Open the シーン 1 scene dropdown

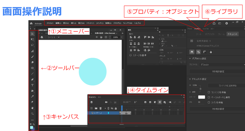coord(54,37)
